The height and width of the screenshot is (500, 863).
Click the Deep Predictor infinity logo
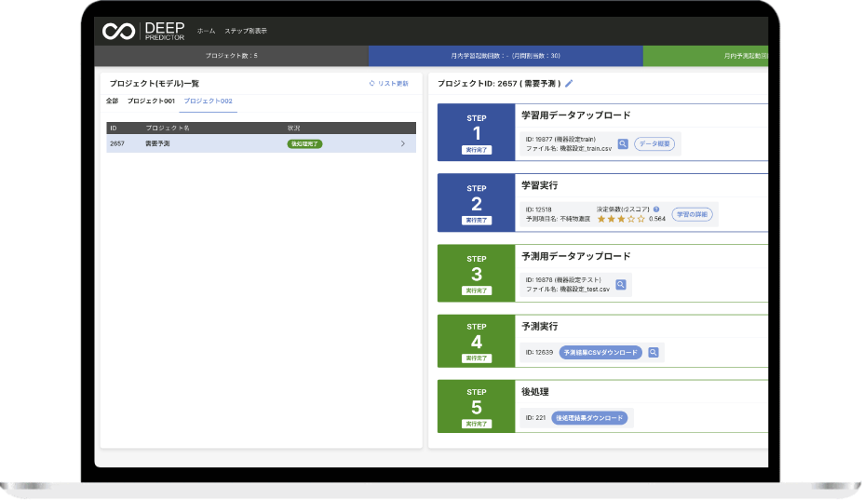pyautogui.click(x=118, y=31)
